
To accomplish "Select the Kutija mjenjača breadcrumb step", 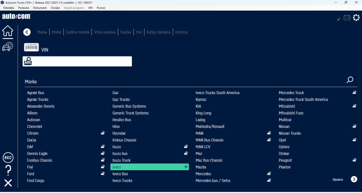I will (158, 32).
